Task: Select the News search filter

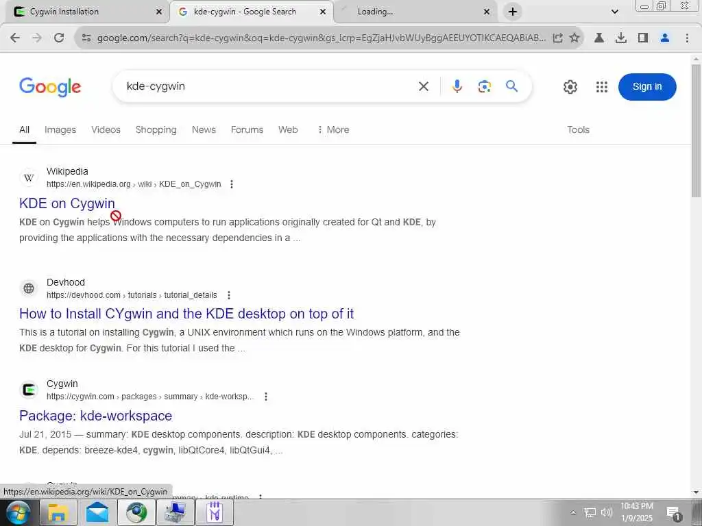Action: (x=204, y=129)
